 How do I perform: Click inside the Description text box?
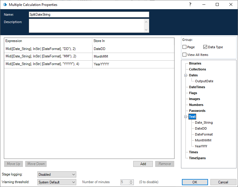click(x=86, y=26)
